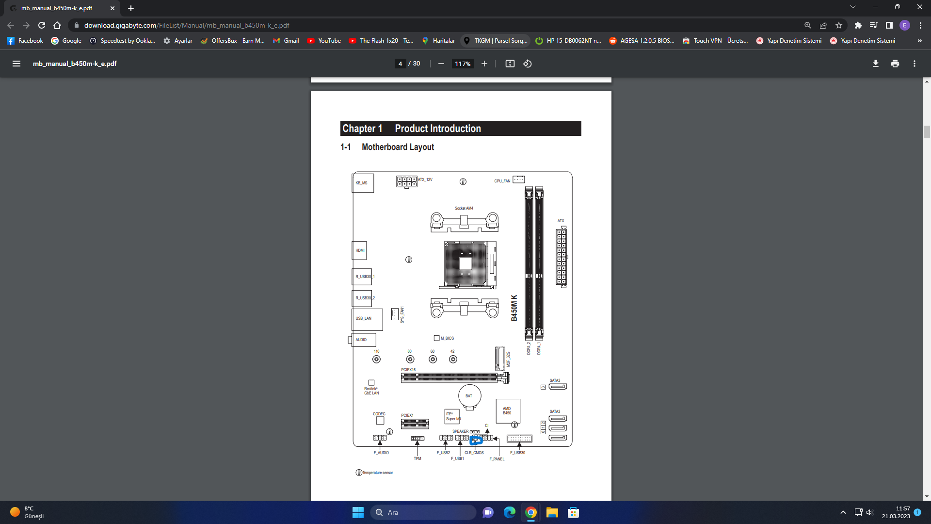
Task: Share this page via share icon
Action: tap(823, 25)
